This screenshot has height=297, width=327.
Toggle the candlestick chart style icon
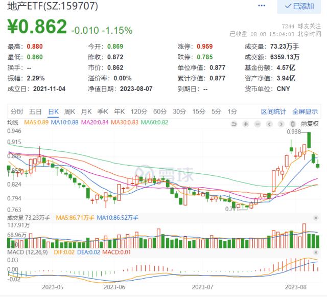pos(293,124)
